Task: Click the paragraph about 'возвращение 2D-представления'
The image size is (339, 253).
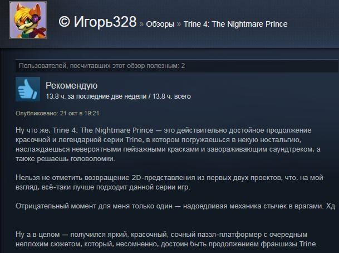Action: pos(169,182)
